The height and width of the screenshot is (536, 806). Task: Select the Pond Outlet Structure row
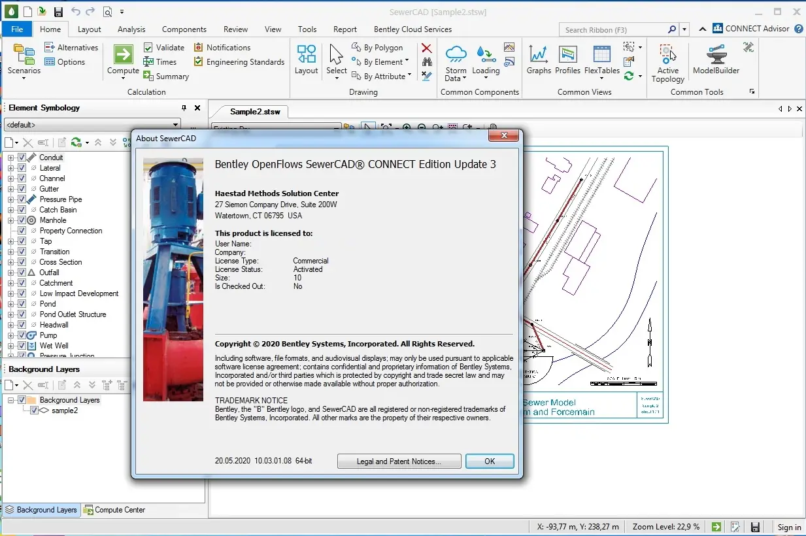(x=73, y=314)
